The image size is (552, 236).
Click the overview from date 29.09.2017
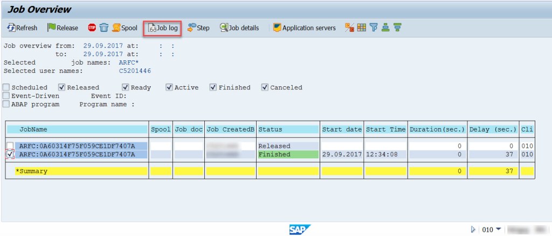click(103, 46)
